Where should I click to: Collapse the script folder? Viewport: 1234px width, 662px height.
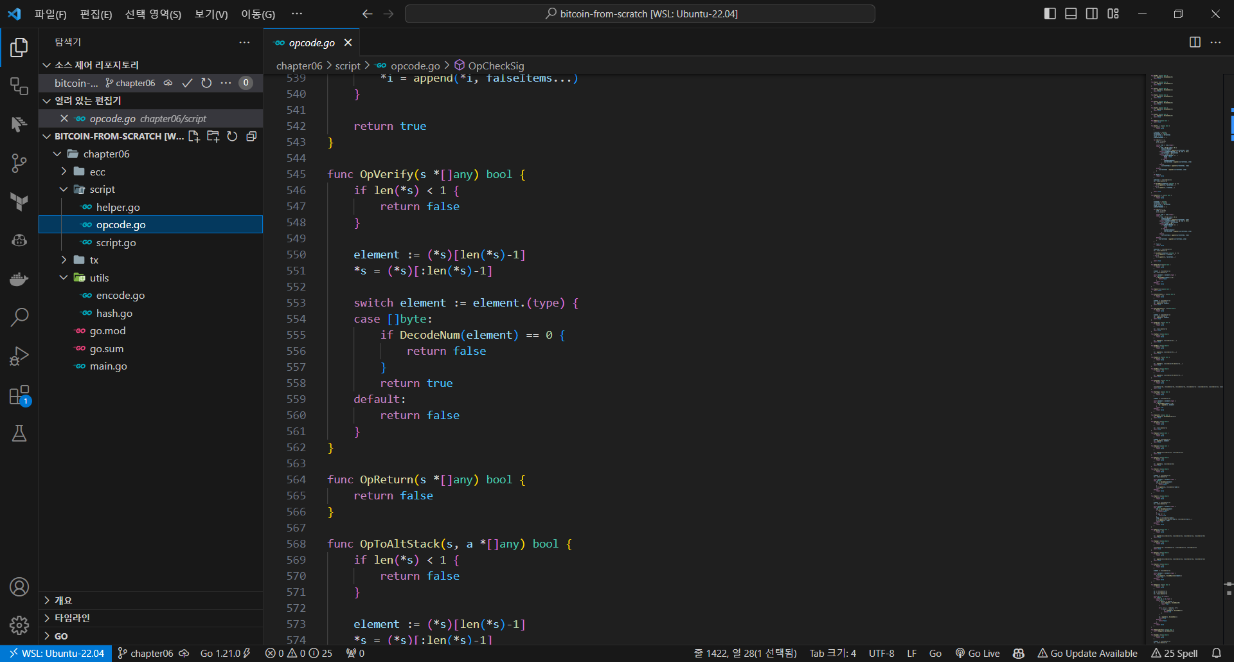coord(64,190)
